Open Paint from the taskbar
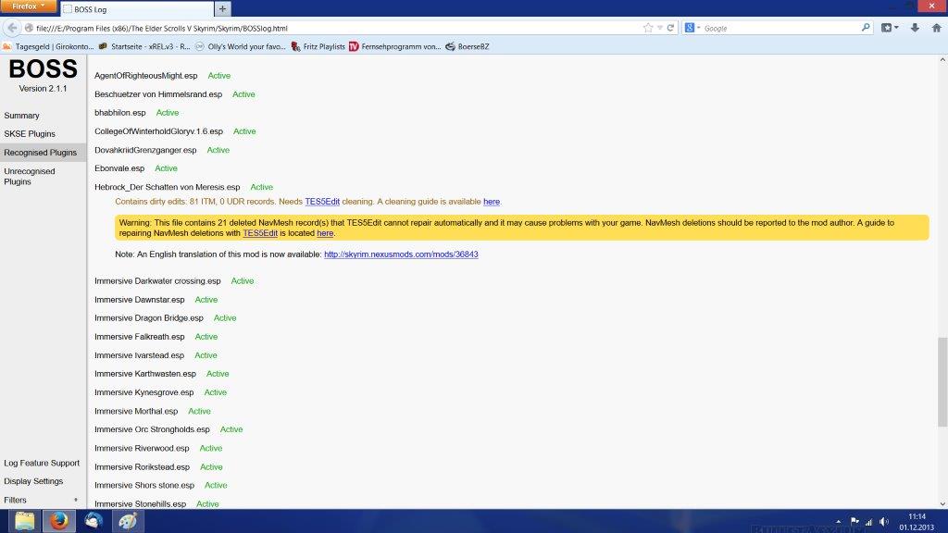 129,521
